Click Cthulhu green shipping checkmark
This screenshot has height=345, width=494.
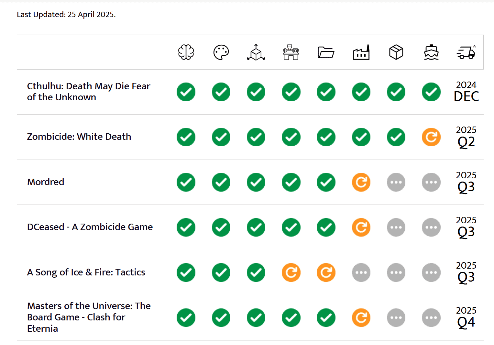(x=431, y=92)
